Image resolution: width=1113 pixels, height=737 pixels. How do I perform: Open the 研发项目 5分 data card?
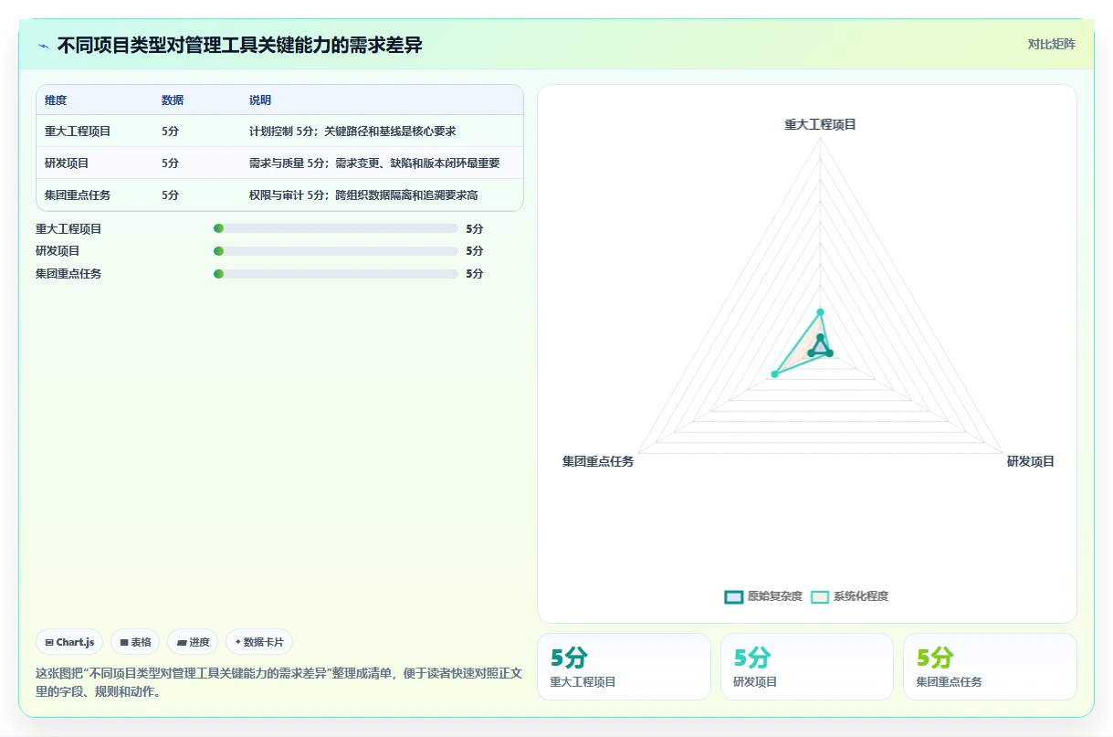(x=807, y=667)
